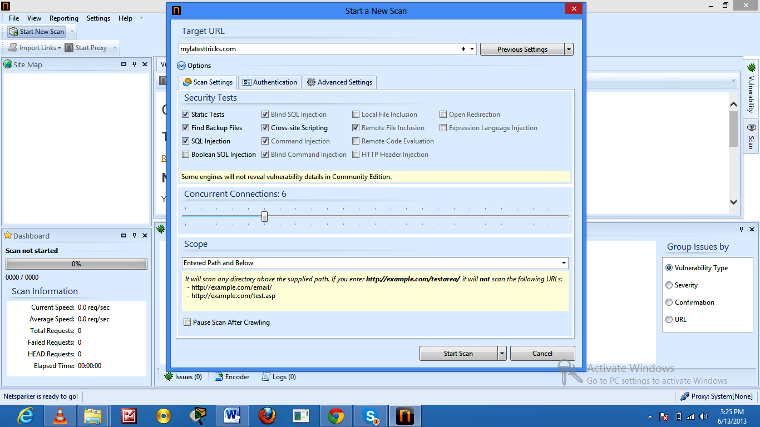Viewport: 760px width, 427px height.
Task: Open the Issues (0) tab
Action: point(183,377)
